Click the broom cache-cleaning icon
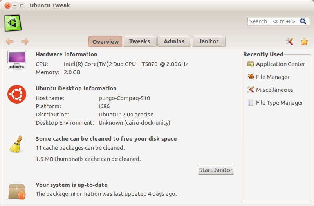 (x=16, y=144)
